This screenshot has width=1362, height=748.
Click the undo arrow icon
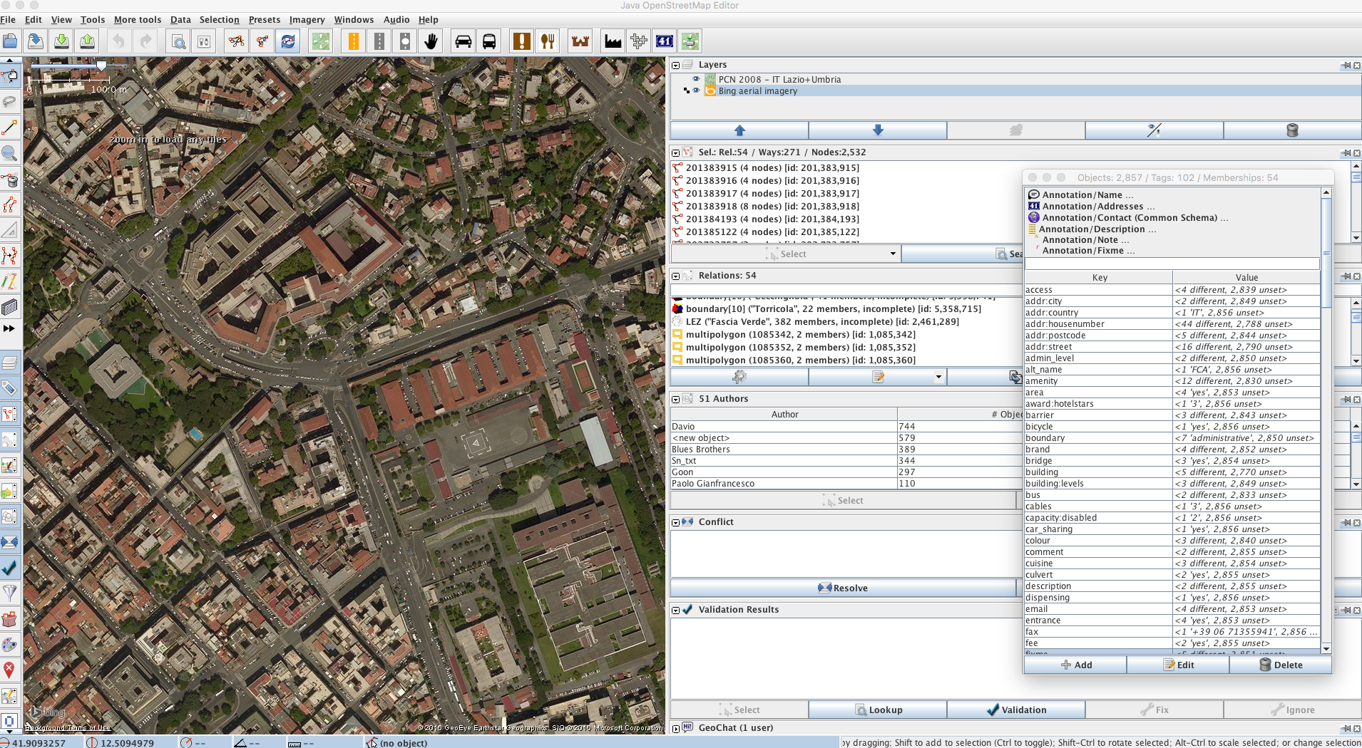tap(118, 41)
